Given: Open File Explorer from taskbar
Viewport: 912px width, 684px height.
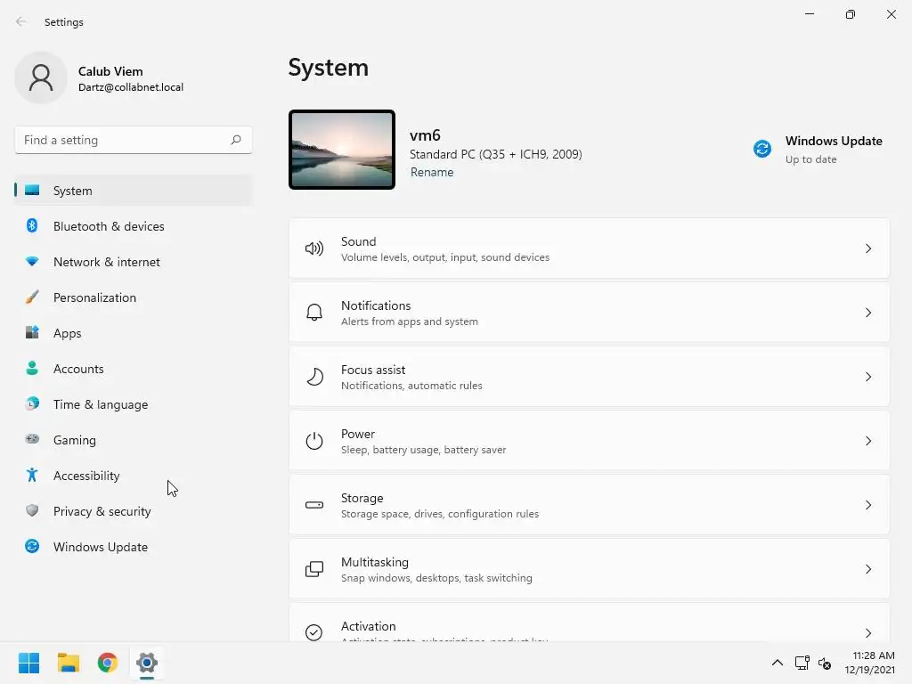Looking at the screenshot, I should click(x=68, y=663).
